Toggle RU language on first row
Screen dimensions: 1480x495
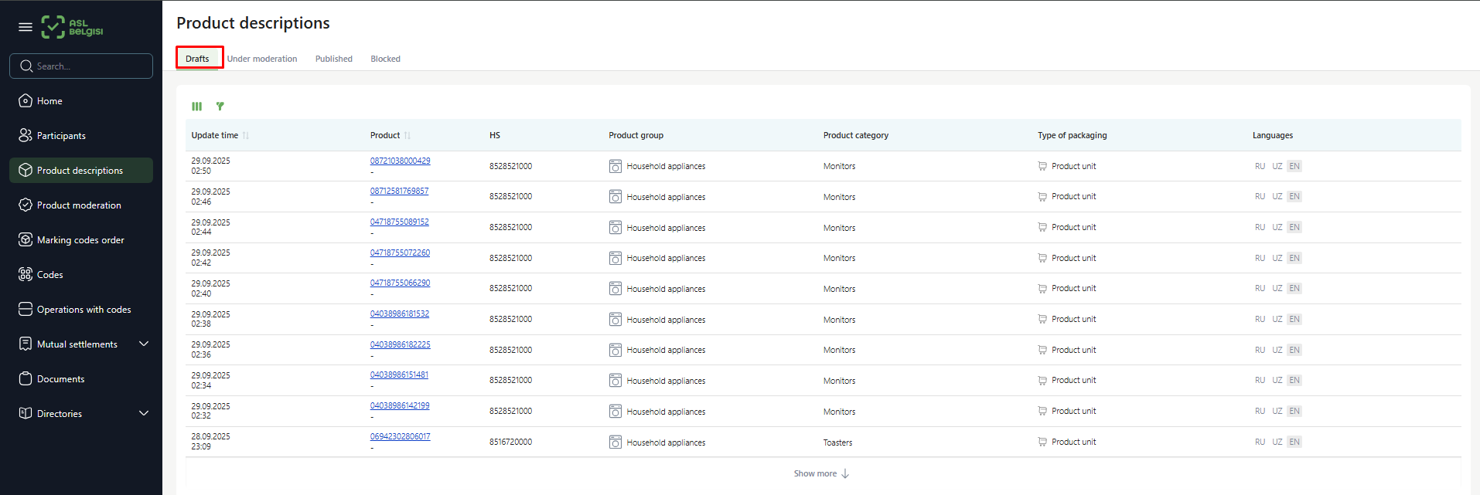1260,166
